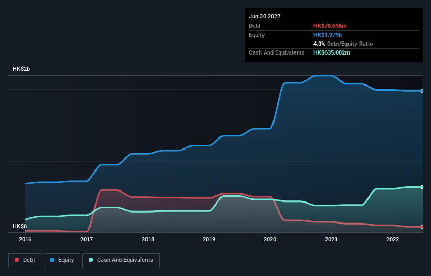
Task: Click the HK$635.002m cash value
Action: coord(331,52)
